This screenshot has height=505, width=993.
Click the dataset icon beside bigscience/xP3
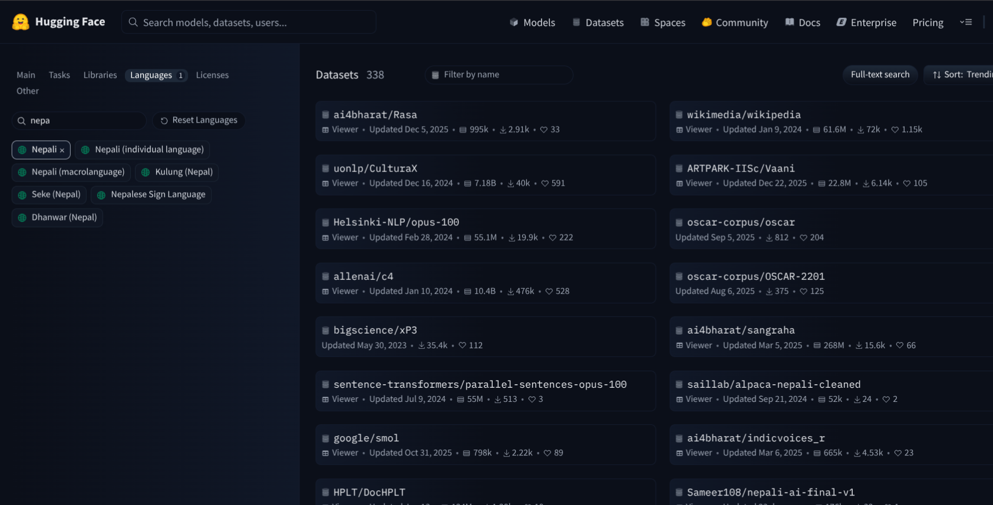point(325,331)
